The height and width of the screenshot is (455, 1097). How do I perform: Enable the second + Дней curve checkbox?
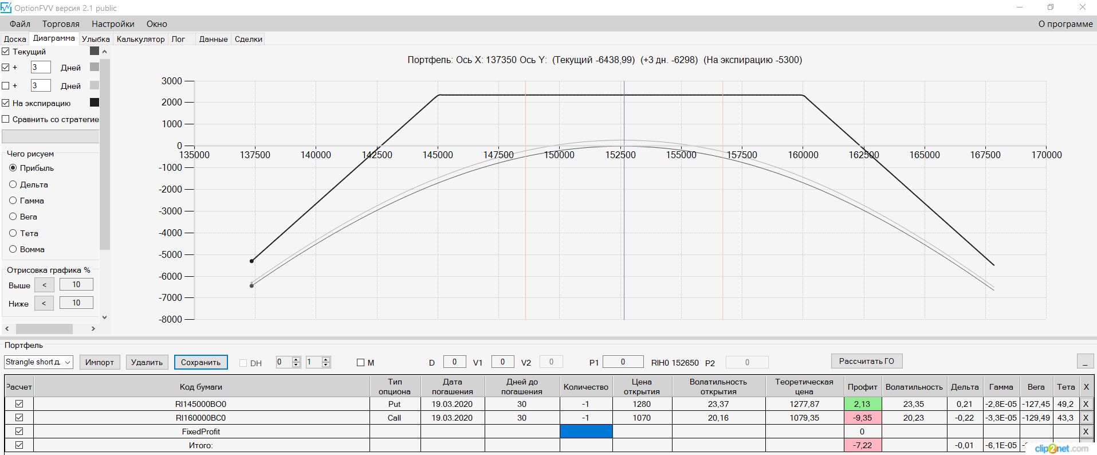pyautogui.click(x=6, y=86)
